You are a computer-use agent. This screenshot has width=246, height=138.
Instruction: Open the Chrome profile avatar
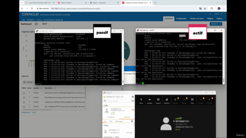(x=219, y=8)
